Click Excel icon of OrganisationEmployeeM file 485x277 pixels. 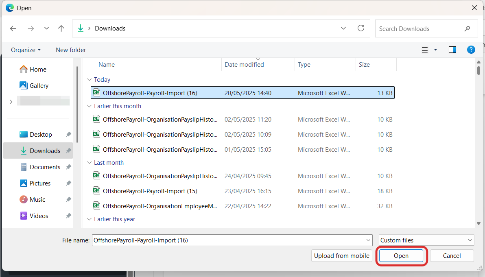tap(96, 205)
